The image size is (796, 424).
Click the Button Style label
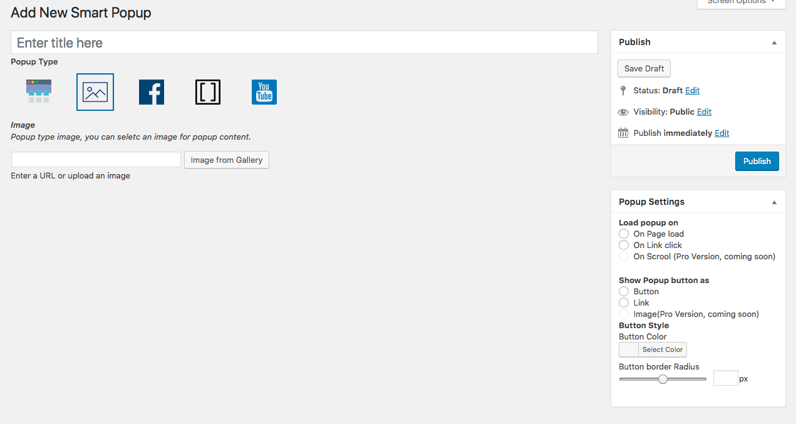point(644,326)
